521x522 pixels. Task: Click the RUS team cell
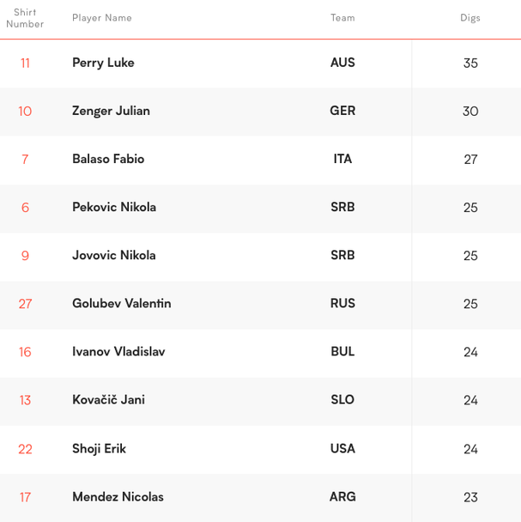[x=342, y=303]
